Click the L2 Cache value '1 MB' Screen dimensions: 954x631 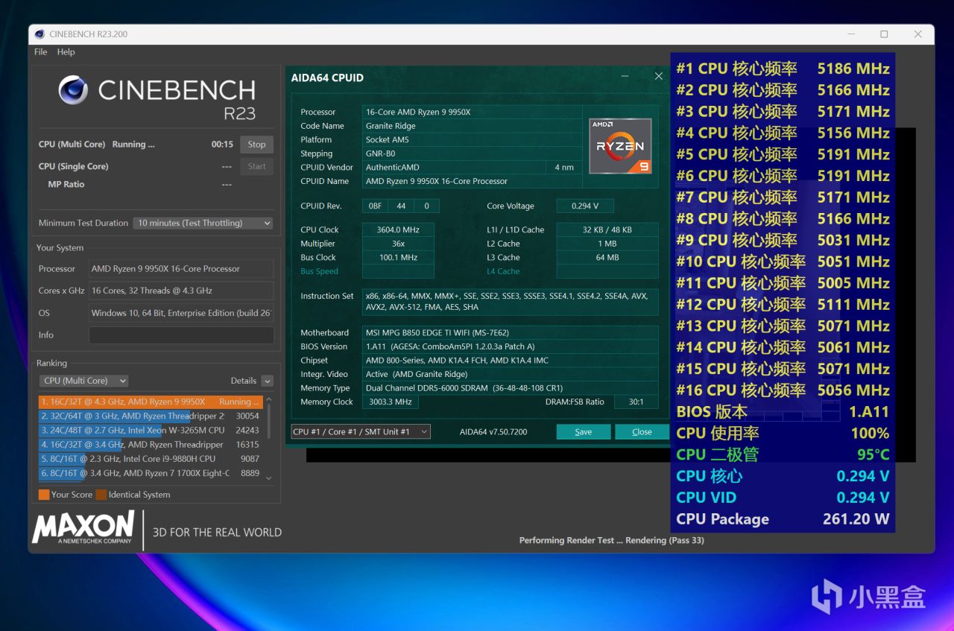point(607,244)
